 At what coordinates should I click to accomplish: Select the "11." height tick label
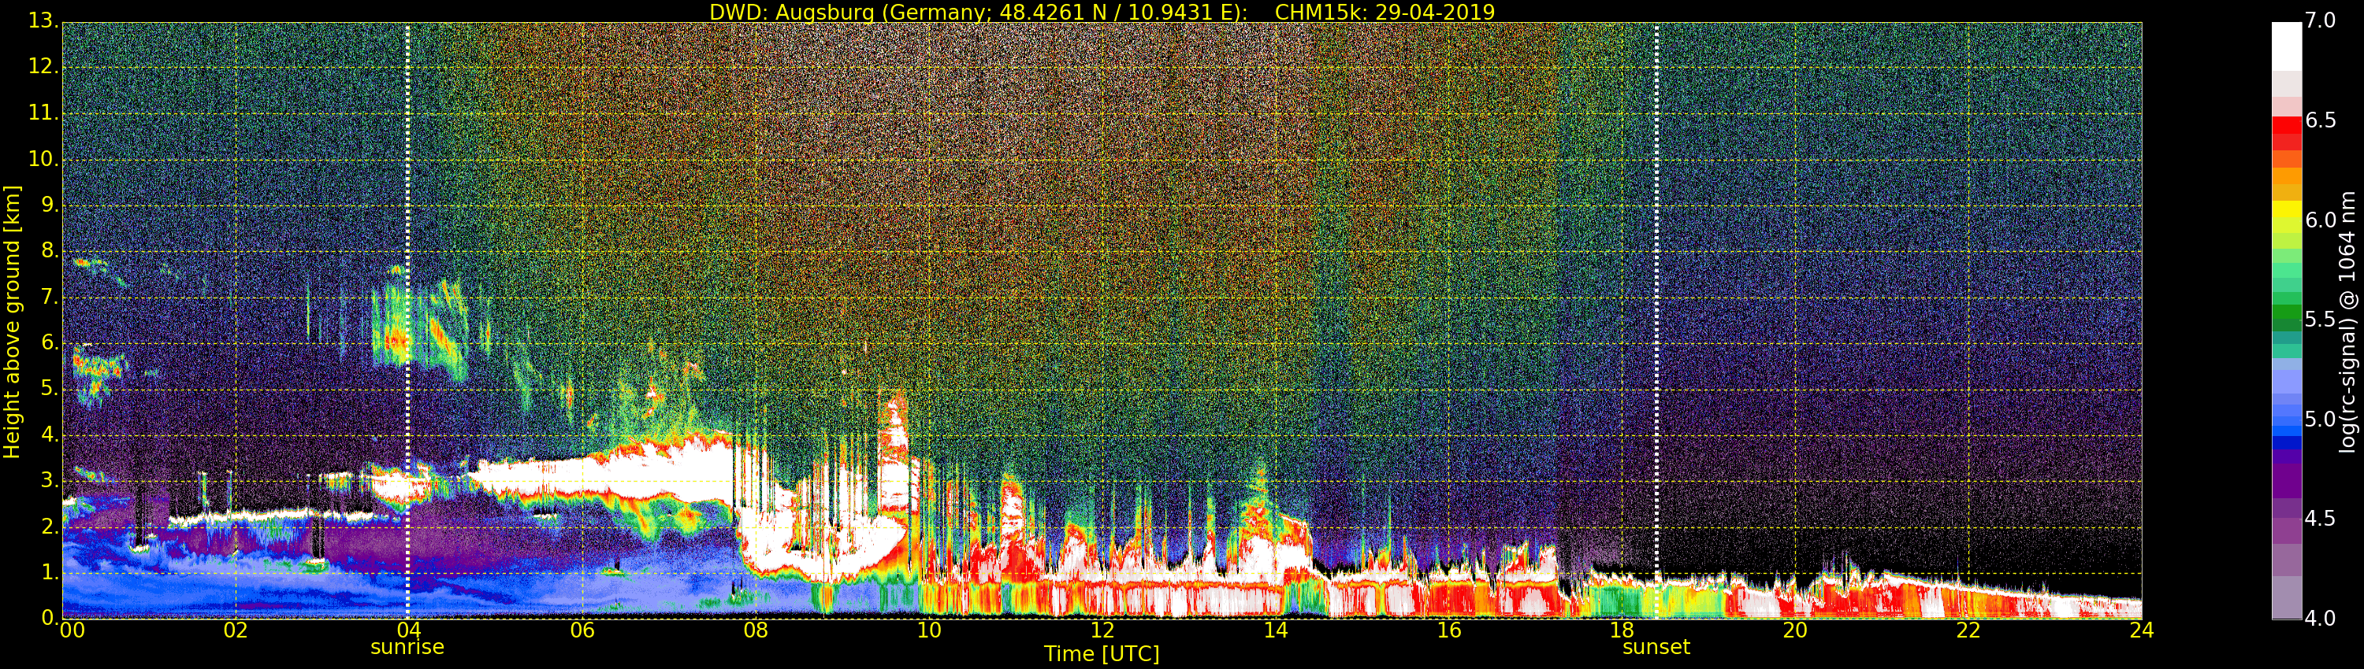point(43,113)
